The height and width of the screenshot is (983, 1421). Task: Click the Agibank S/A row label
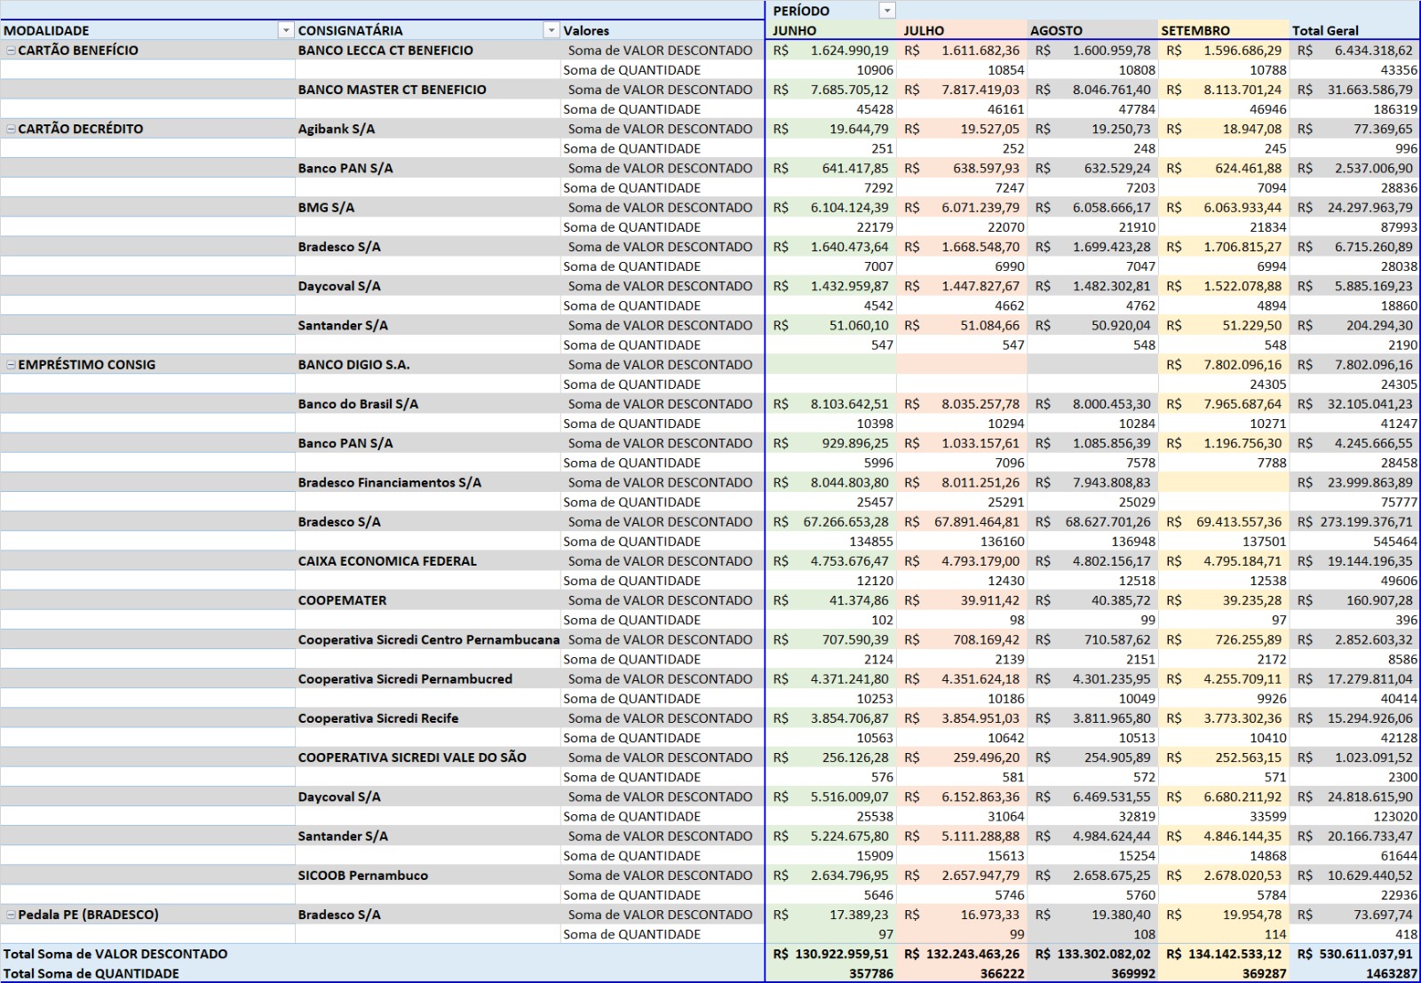click(x=337, y=129)
